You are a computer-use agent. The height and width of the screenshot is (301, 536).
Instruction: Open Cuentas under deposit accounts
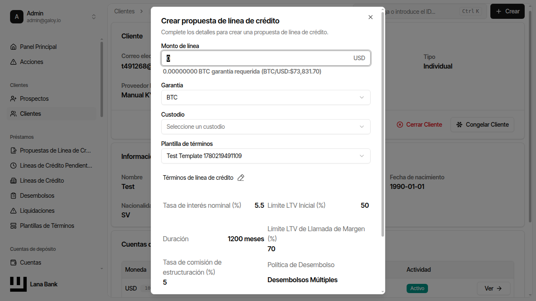[52, 263]
